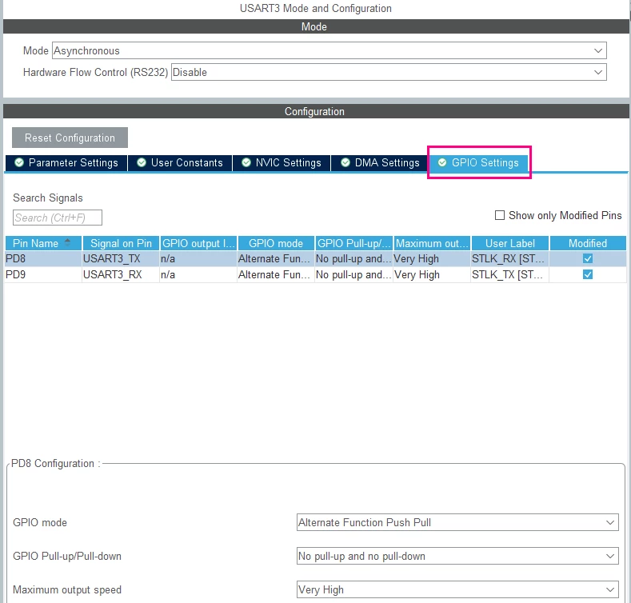Click the PD8 Very High speed cell
Screen dimensions: 631x603
point(431,259)
